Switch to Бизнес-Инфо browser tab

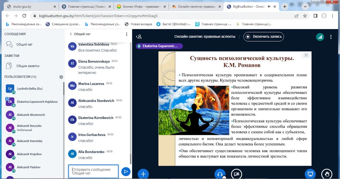click(x=139, y=6)
